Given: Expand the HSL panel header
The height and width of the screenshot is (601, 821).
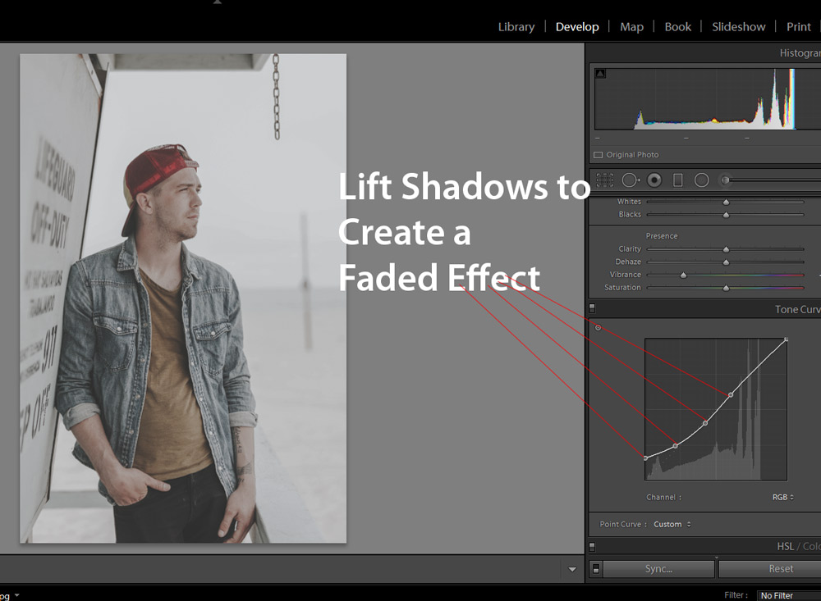Looking at the screenshot, I should (798, 546).
